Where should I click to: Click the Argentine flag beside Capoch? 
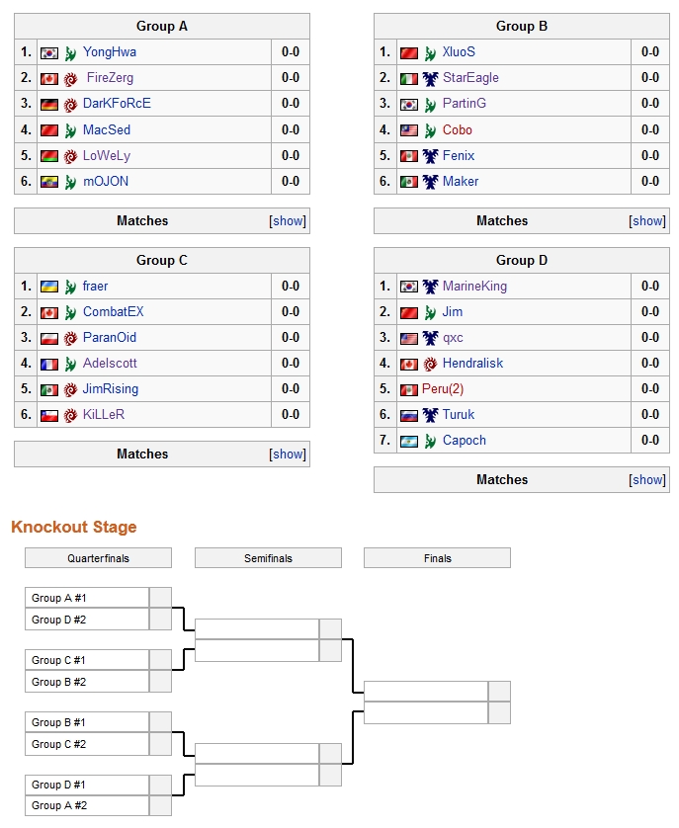point(409,441)
